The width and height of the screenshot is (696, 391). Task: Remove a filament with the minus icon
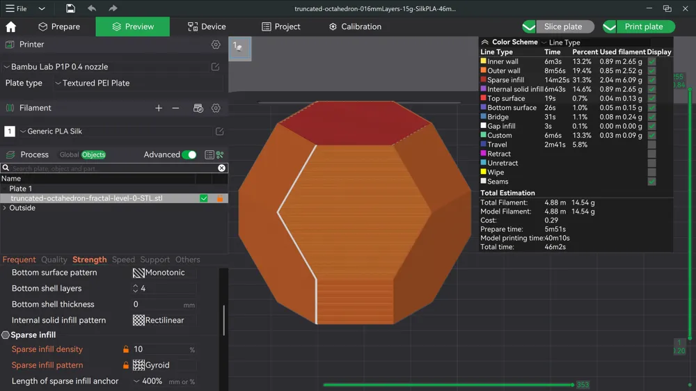(x=176, y=108)
